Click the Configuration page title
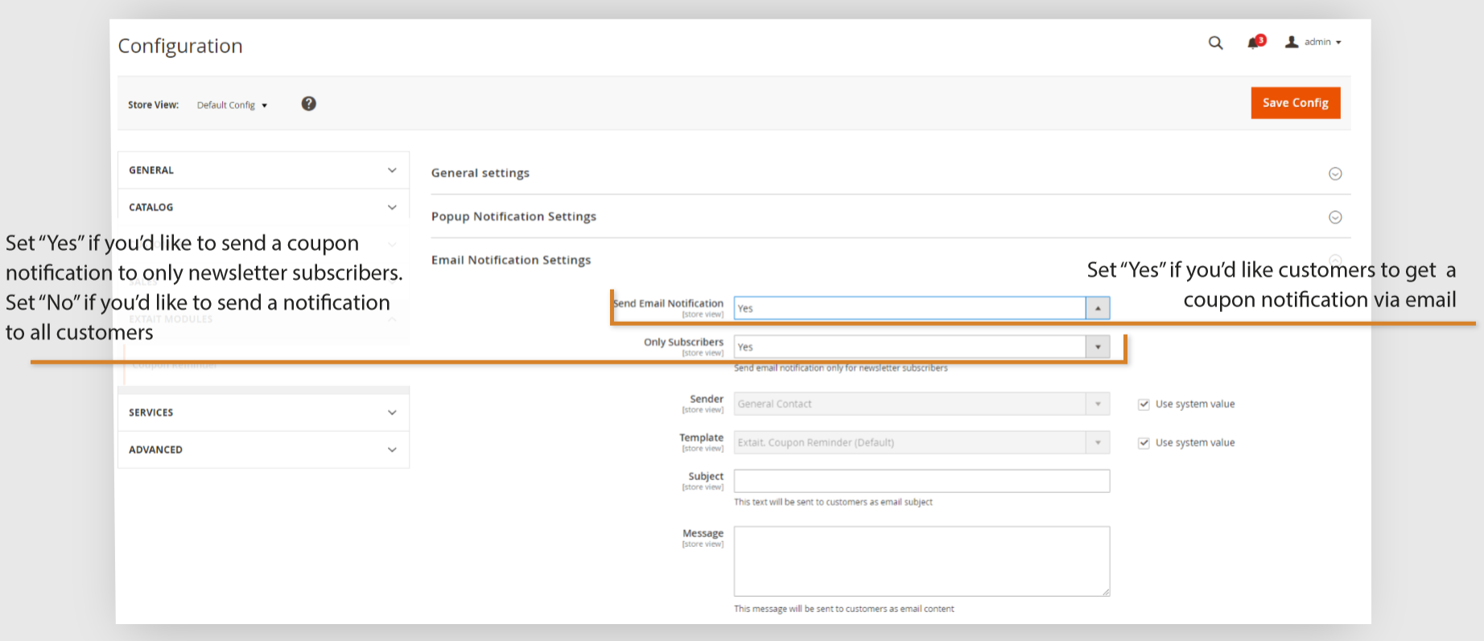1484x641 pixels. click(180, 46)
